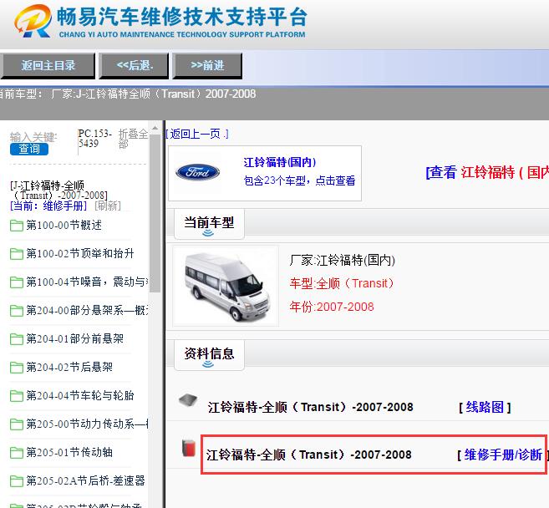The image size is (549, 508).
Task: Open folder icon for 第205-01节传动轴
Action: coord(17,453)
